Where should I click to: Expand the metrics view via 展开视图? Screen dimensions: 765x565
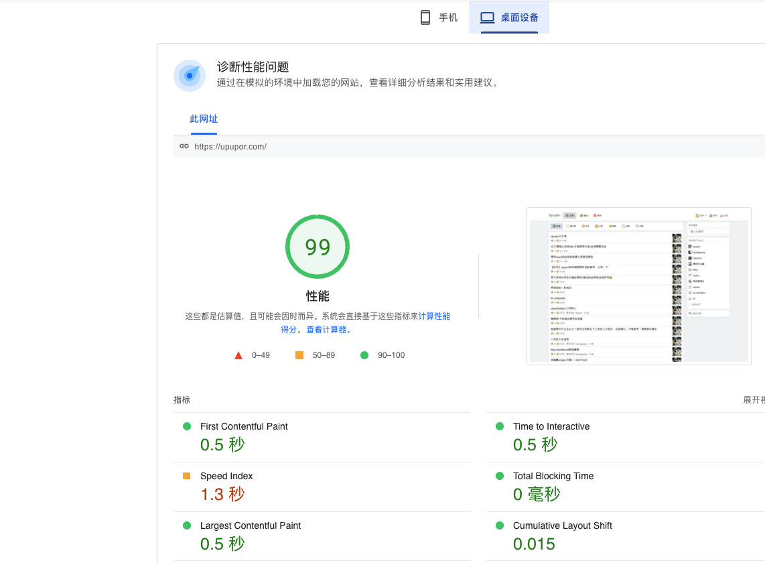pyautogui.click(x=753, y=400)
